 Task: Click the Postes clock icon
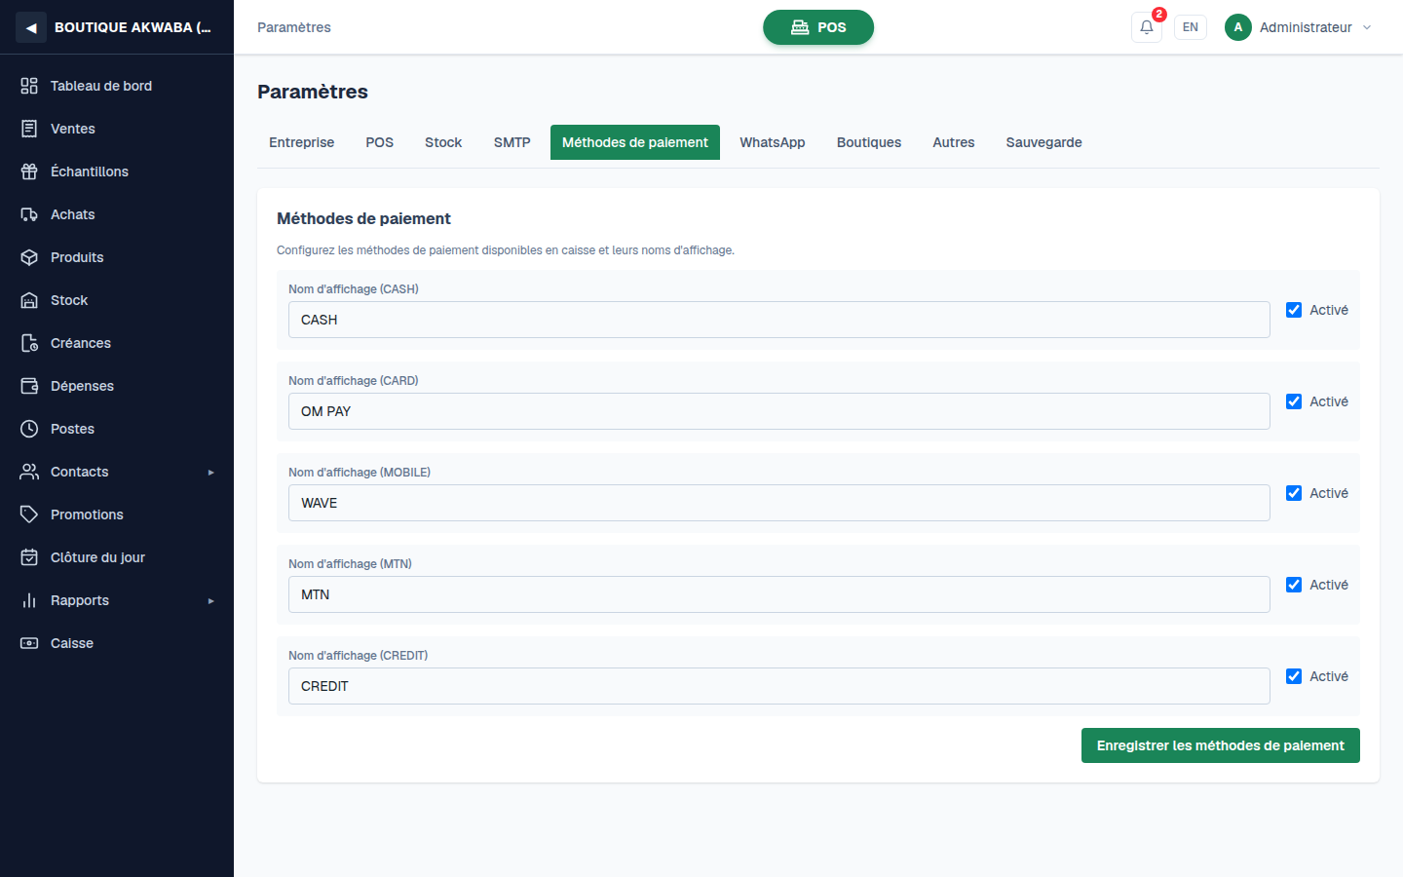[29, 429]
